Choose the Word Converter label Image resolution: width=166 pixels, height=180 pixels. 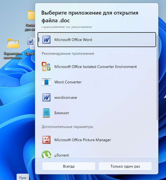(68, 82)
